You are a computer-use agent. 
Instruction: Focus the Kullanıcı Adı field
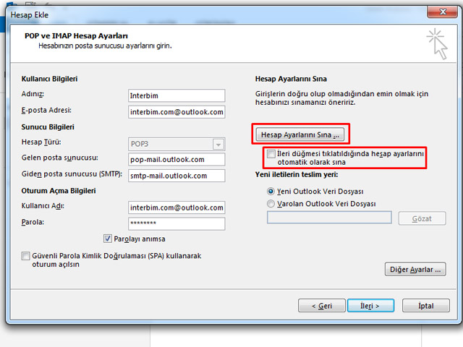[176, 208]
